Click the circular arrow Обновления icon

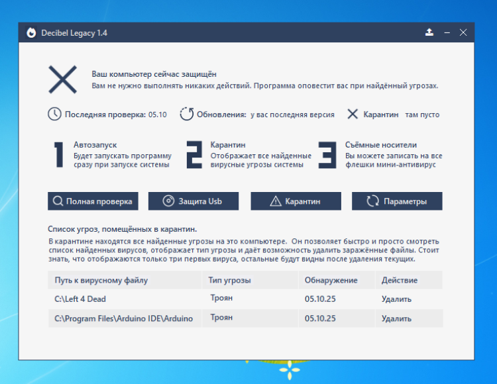(x=187, y=114)
